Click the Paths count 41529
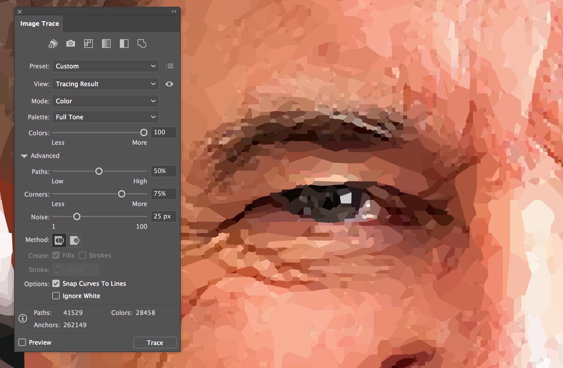Screen dimensions: 563x368 [x=73, y=312]
